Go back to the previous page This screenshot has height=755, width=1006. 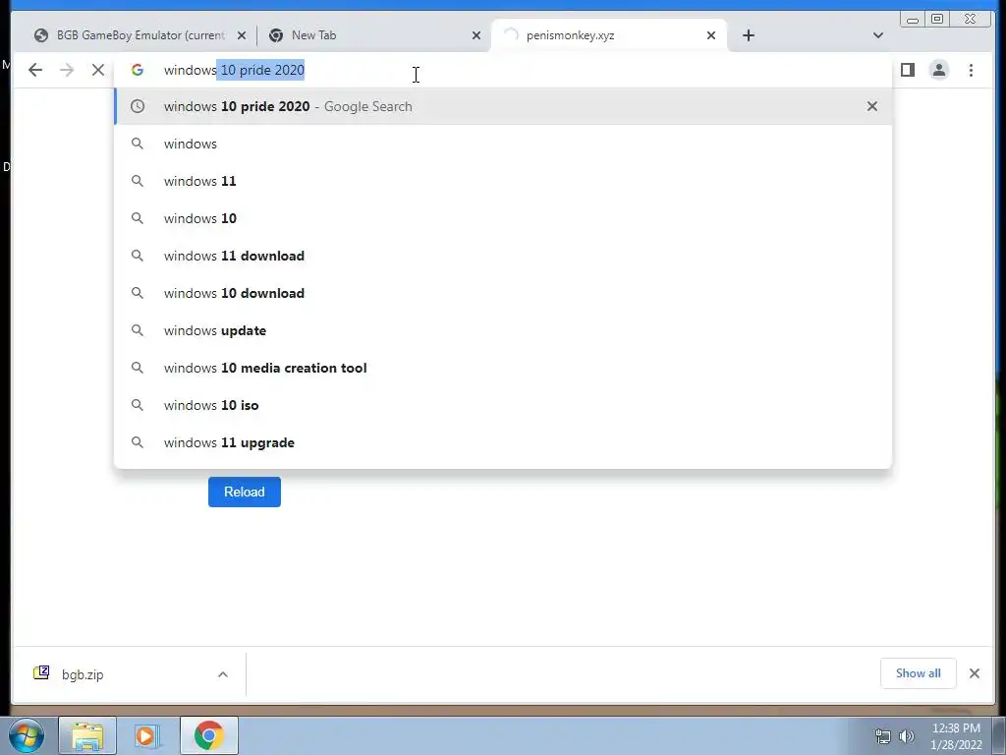tap(35, 70)
